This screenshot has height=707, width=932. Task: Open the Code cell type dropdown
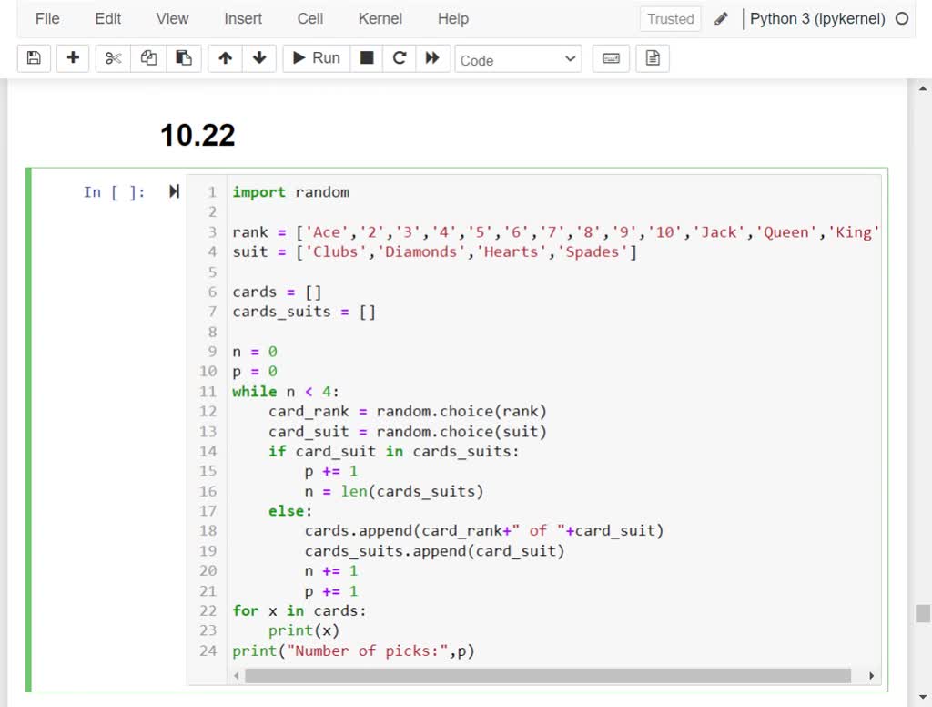click(x=518, y=59)
